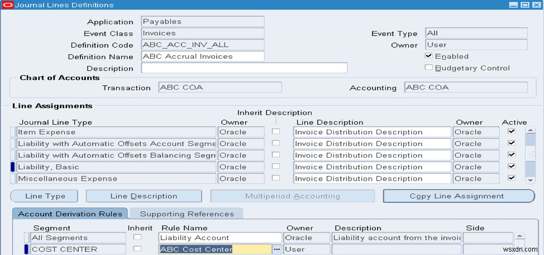Click the Copy Line Assignment button
This screenshot has width=544, height=255.
[x=457, y=196]
